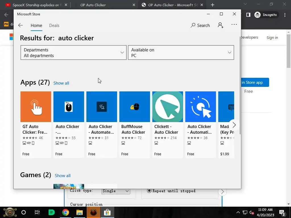The height and width of the screenshot is (218, 291).
Task: Click the Microsoft Store taskbar icon
Action: (x=107, y=212)
